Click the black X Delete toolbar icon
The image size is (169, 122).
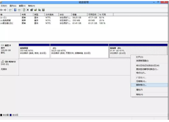pos(28,10)
